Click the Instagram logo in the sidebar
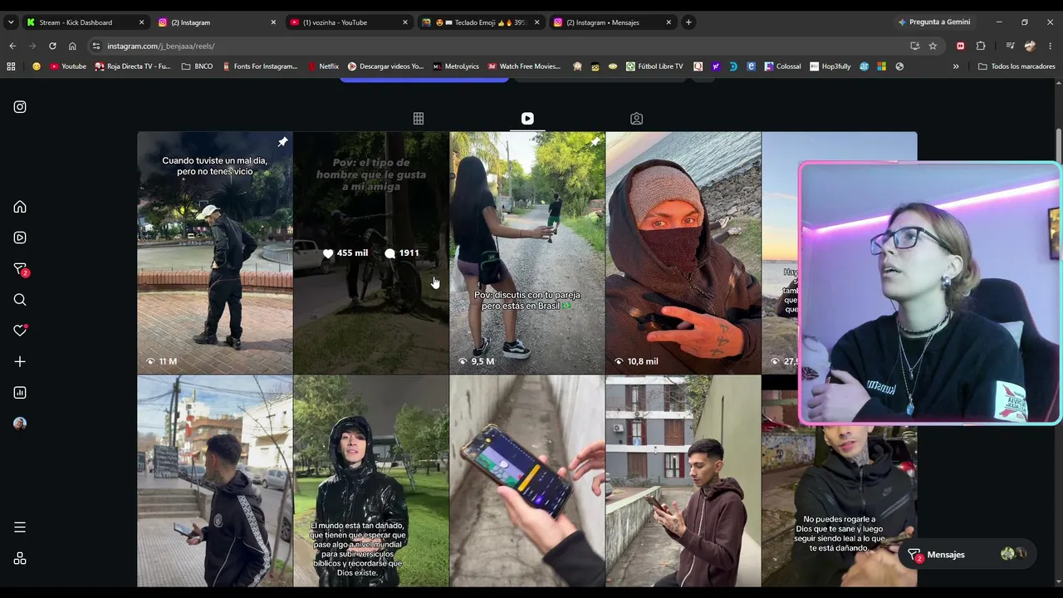 point(20,106)
